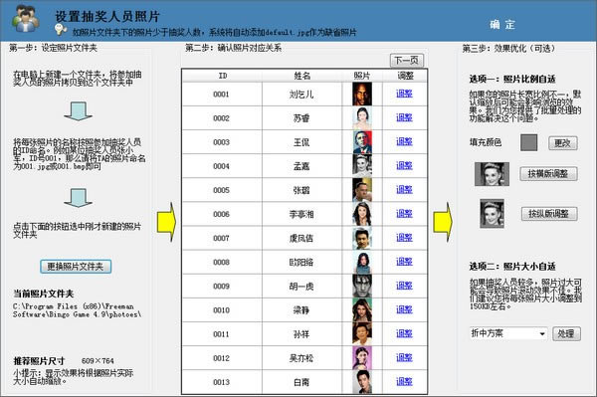Click the 调整 column header

click(405, 76)
